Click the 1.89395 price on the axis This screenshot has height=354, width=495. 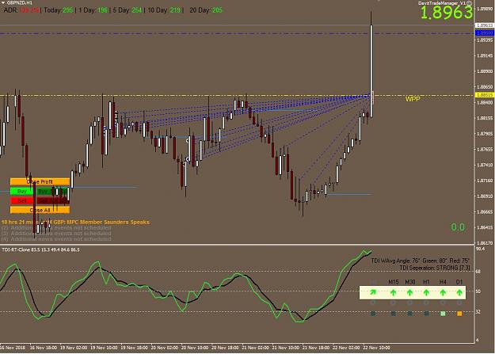[485, 40]
